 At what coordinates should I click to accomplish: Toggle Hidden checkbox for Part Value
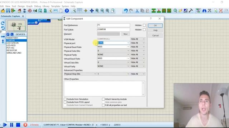tap(144, 30)
